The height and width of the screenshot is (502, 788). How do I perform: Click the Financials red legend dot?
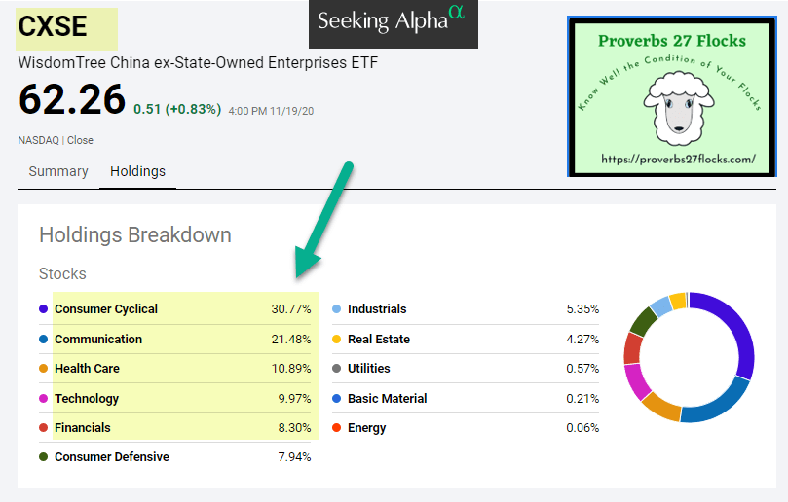pyautogui.click(x=44, y=428)
